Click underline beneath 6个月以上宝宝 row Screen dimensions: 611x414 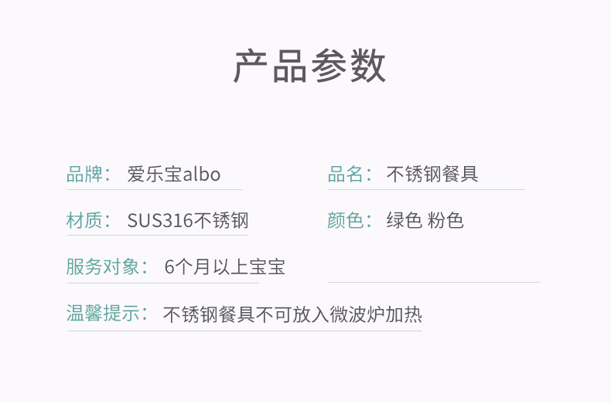(x=163, y=283)
